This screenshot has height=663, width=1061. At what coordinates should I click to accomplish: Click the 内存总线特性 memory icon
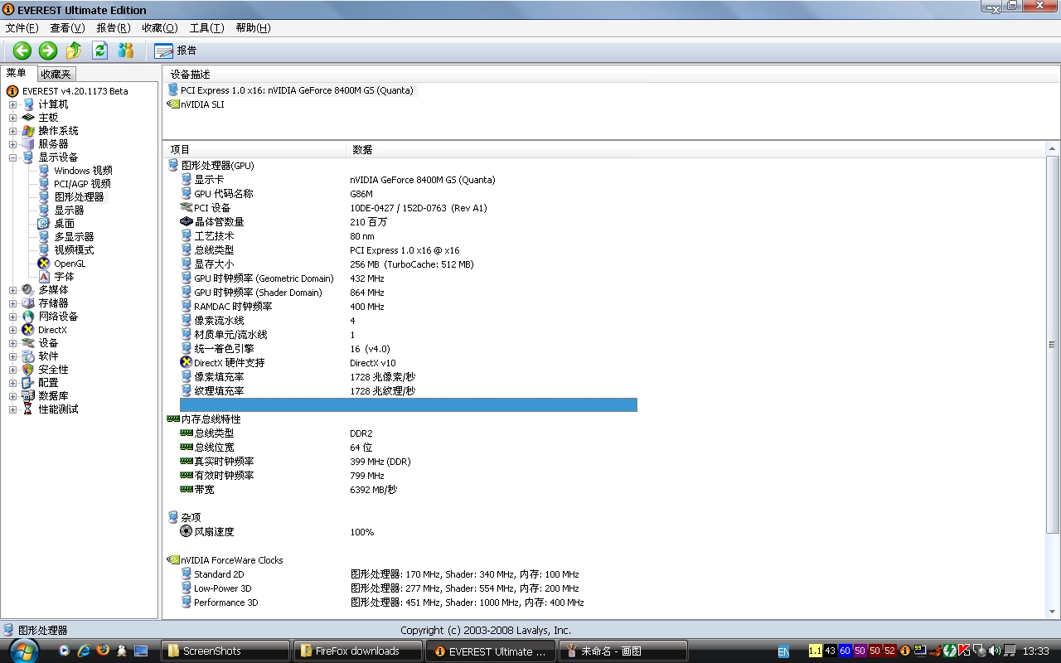(173, 419)
